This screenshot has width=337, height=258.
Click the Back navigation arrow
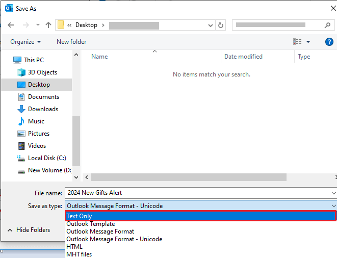(11, 25)
